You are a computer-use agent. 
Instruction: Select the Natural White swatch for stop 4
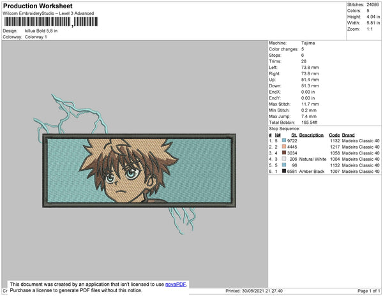[284, 159]
